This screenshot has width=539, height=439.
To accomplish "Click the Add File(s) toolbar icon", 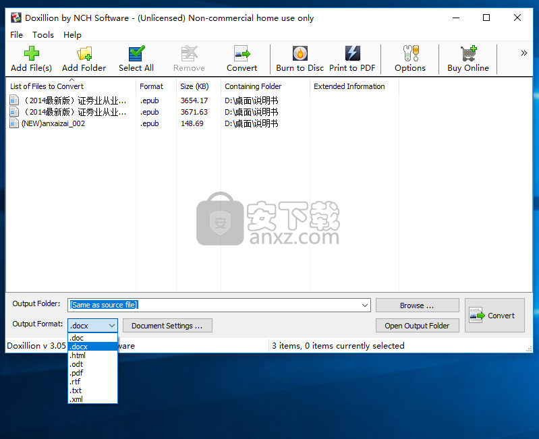I will (31, 53).
